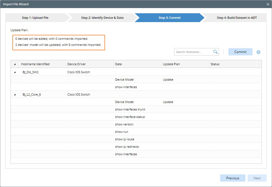Click the Previous button

[x=232, y=178]
